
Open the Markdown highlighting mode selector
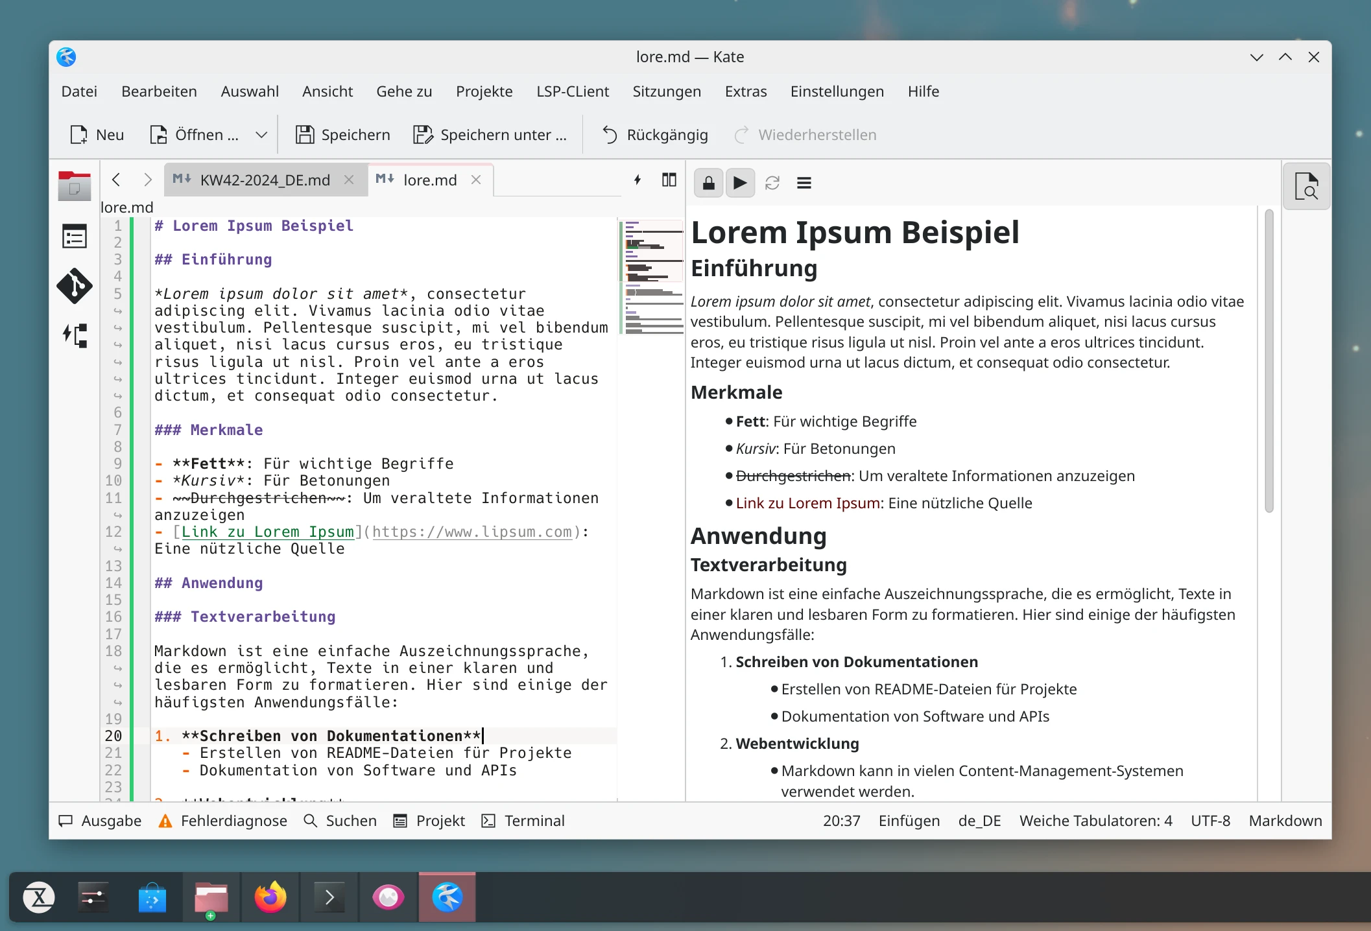tap(1285, 821)
